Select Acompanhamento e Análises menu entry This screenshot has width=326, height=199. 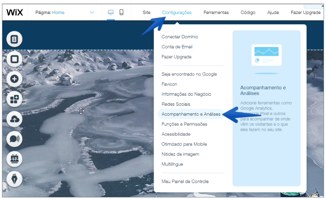click(191, 114)
